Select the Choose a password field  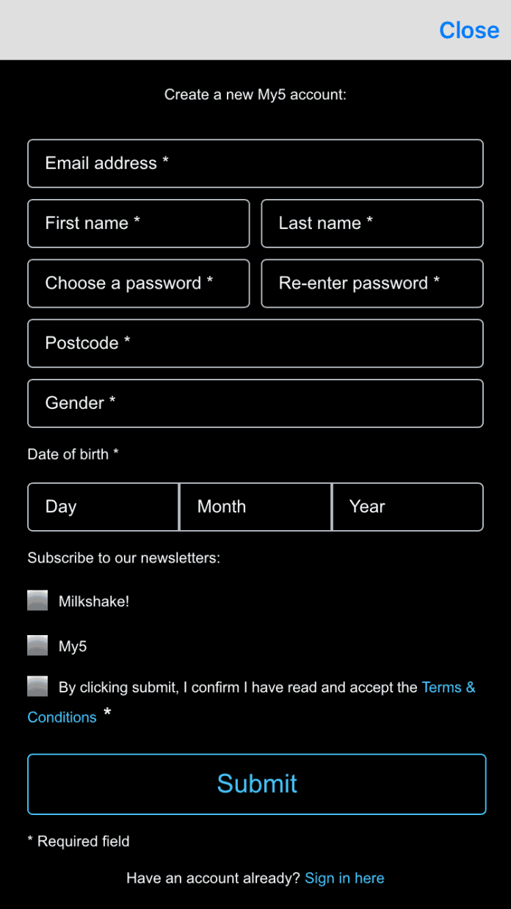[x=139, y=283]
